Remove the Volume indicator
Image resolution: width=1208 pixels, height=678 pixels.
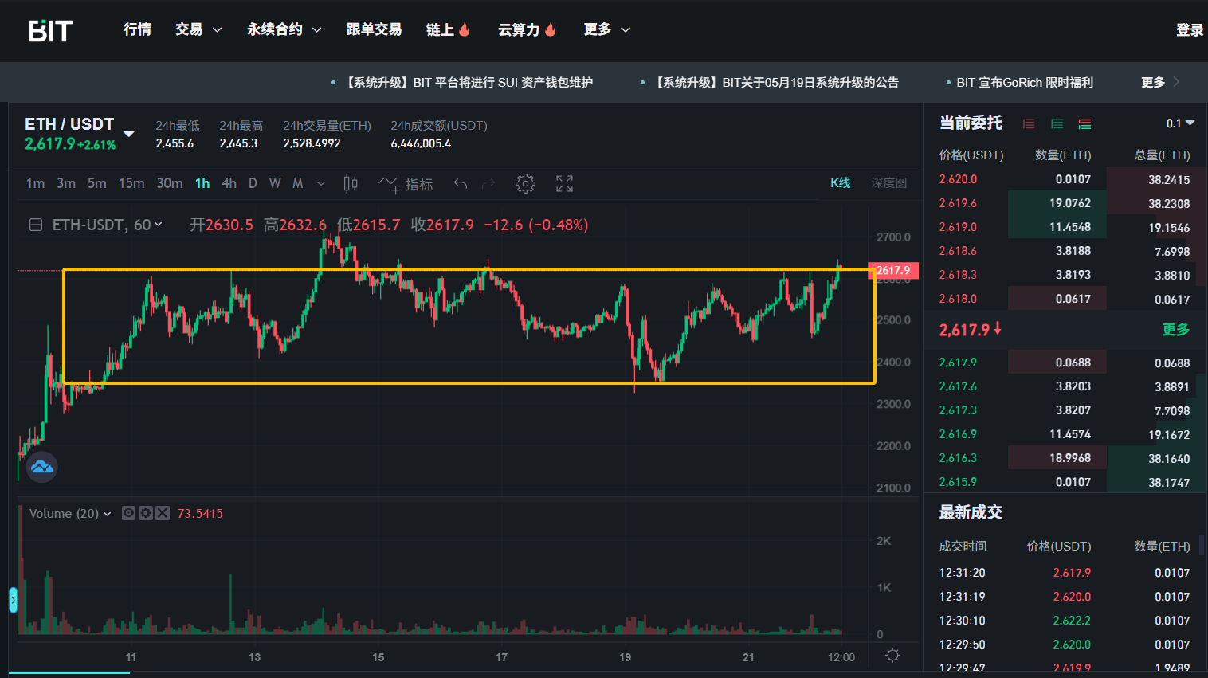coord(163,513)
